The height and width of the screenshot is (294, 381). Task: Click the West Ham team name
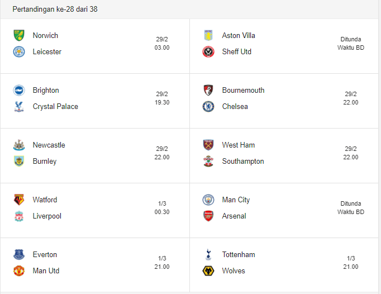pyautogui.click(x=239, y=145)
